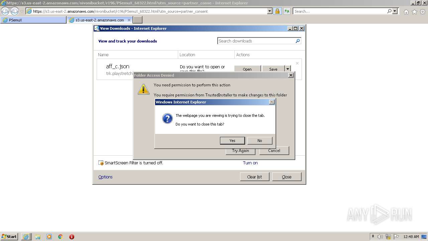The height and width of the screenshot is (241, 428).
Task: Open media player taskbar icon
Action: (x=49, y=236)
